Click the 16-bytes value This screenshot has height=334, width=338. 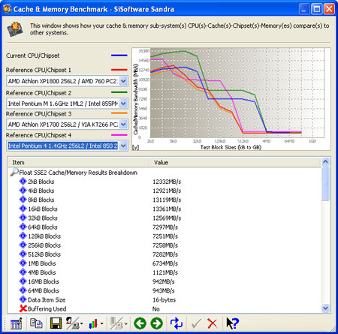pyautogui.click(x=164, y=299)
